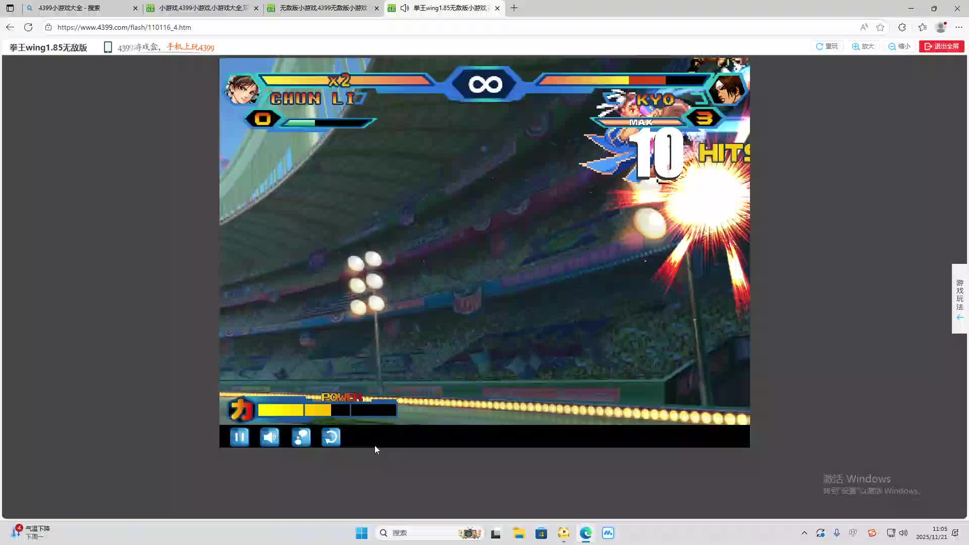Zoom out with the 缩小 button
969x545 pixels.
click(x=899, y=46)
